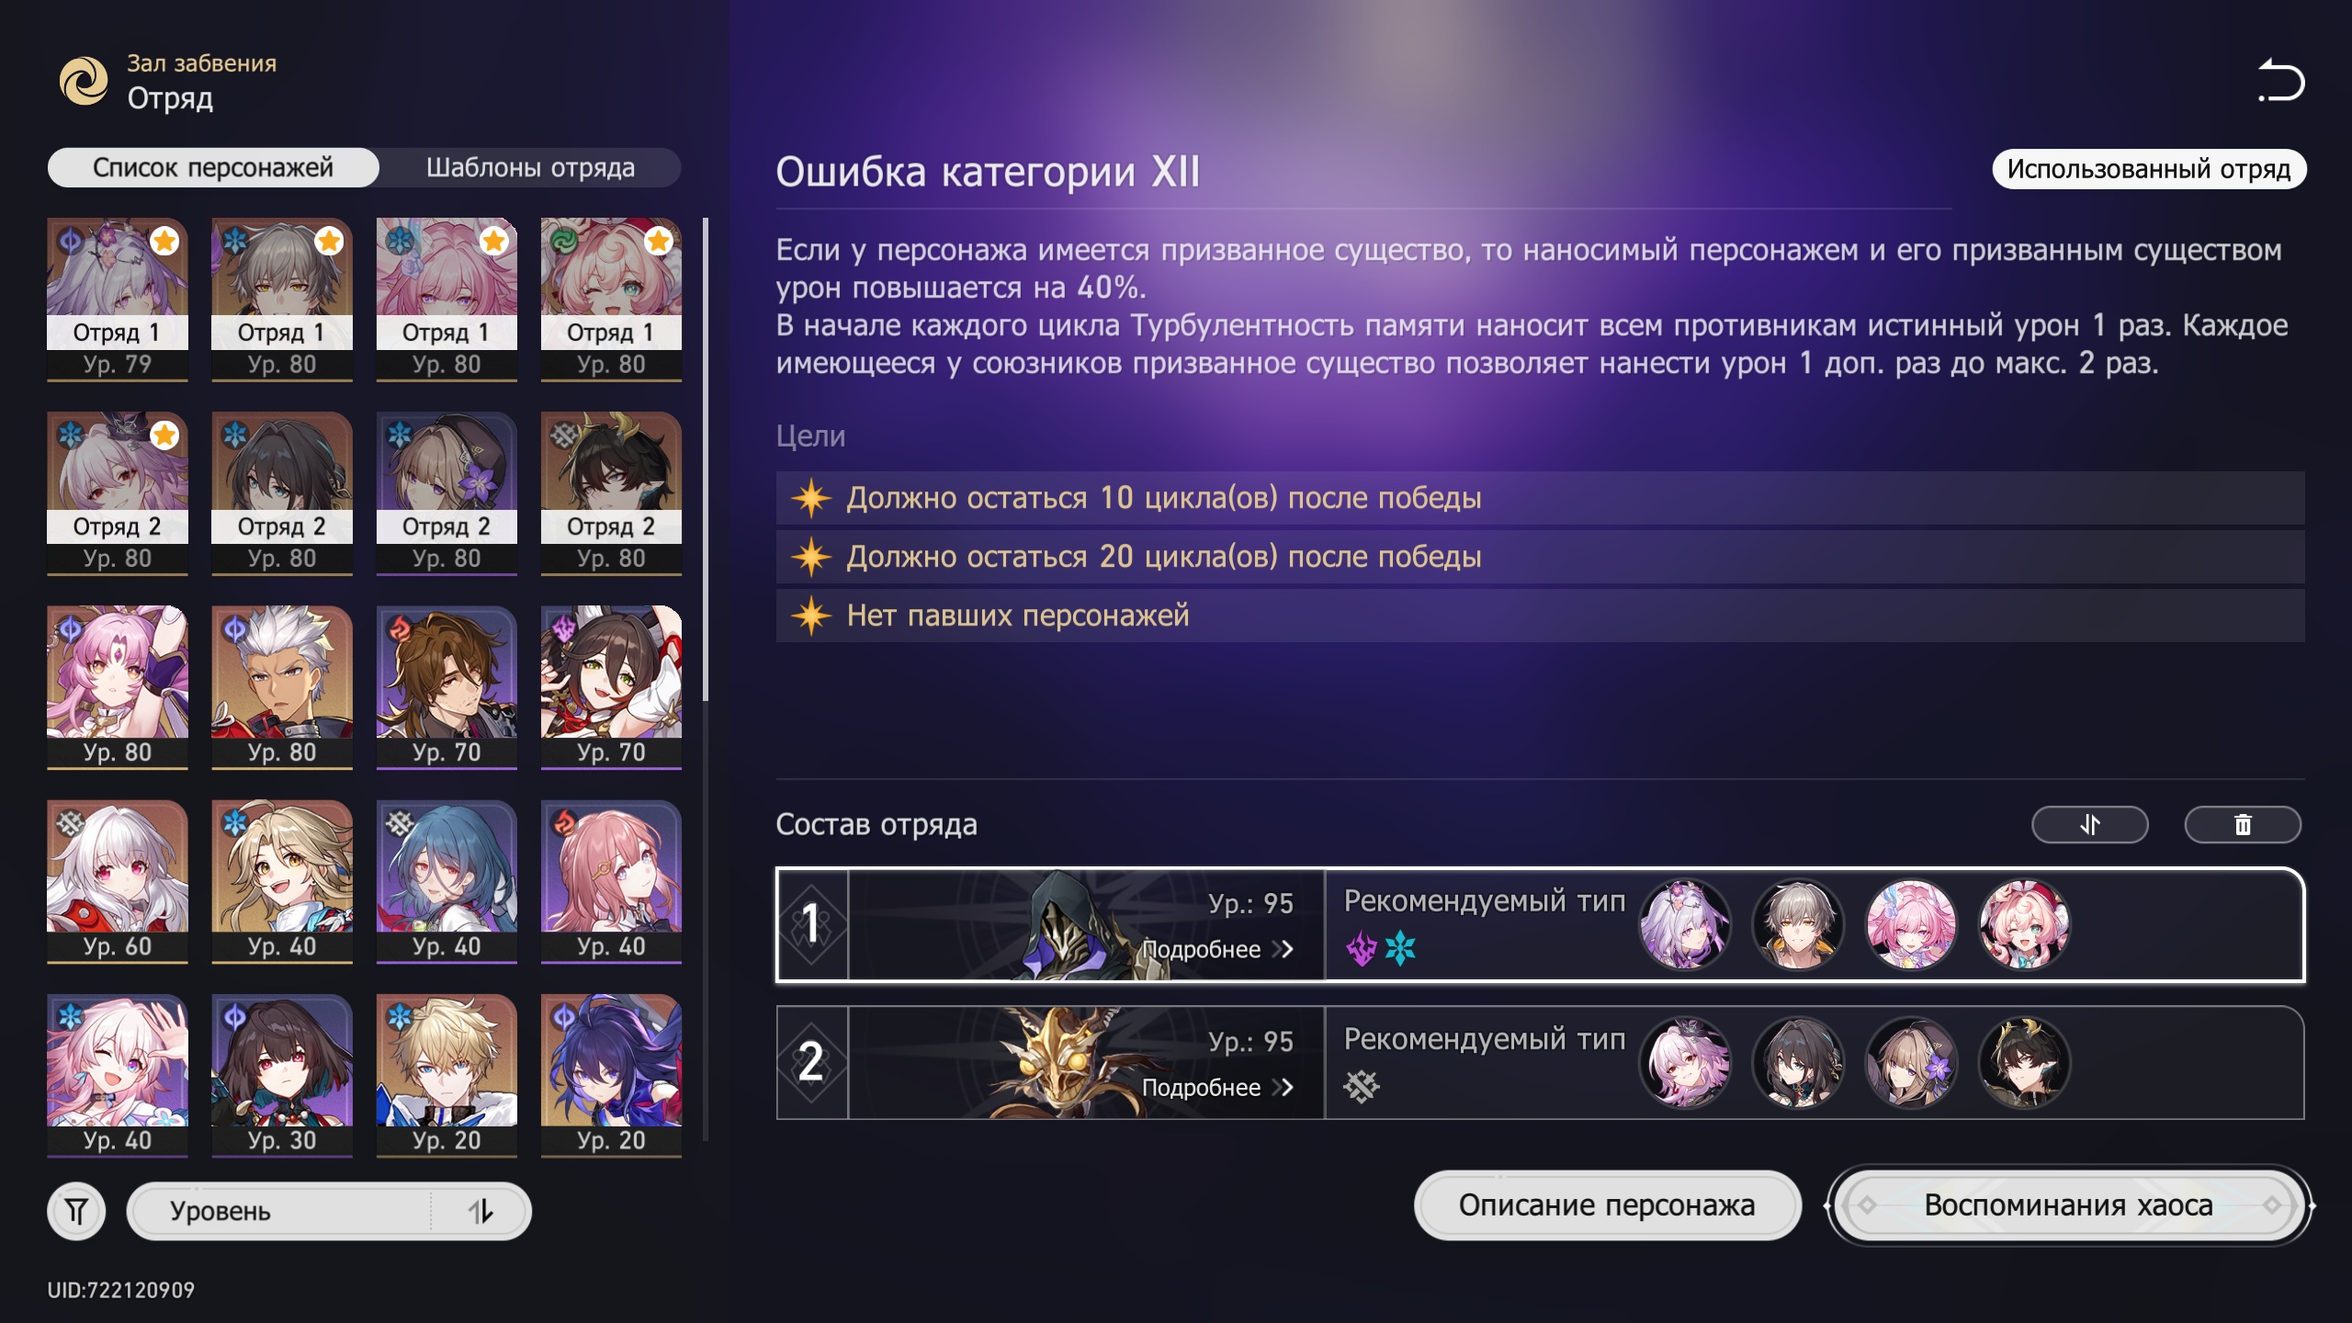Click the character list scrollbar
2352x1323 pixels.
706,459
